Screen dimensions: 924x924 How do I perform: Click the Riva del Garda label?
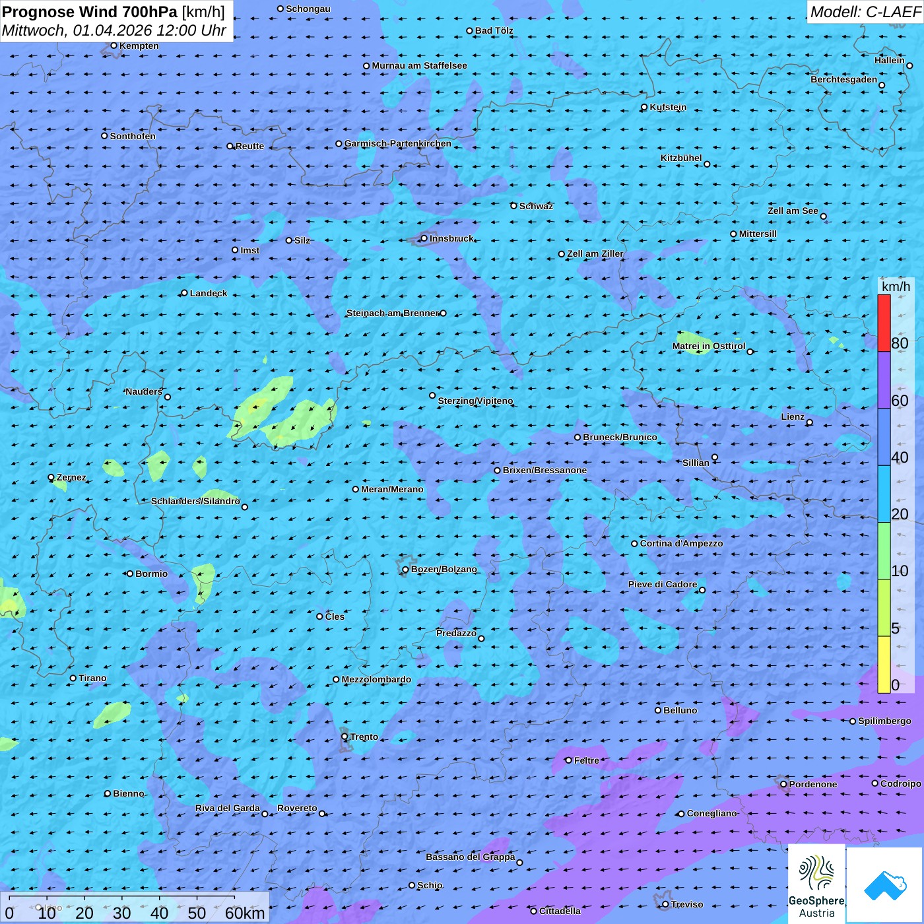point(228,808)
